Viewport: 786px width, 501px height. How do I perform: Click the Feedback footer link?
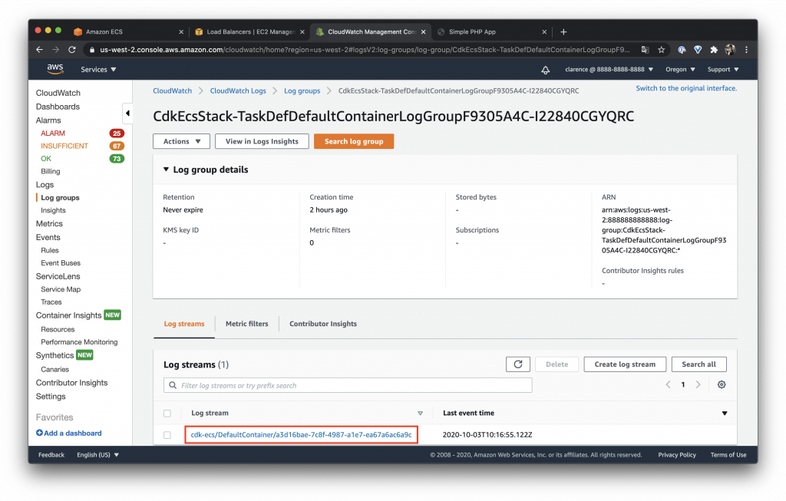click(x=51, y=455)
